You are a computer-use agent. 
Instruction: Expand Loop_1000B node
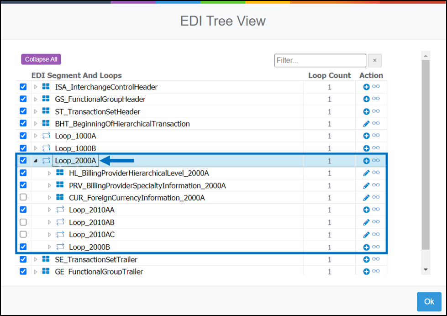pyautogui.click(x=35, y=148)
